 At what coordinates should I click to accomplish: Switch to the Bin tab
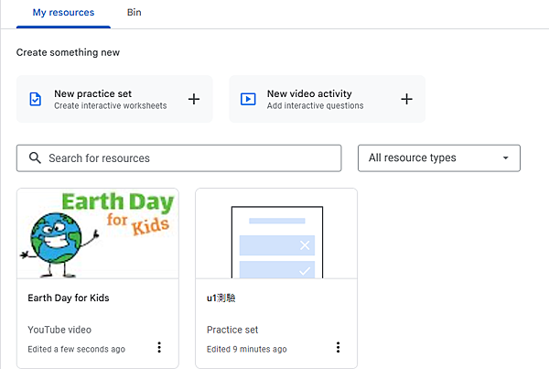point(135,13)
